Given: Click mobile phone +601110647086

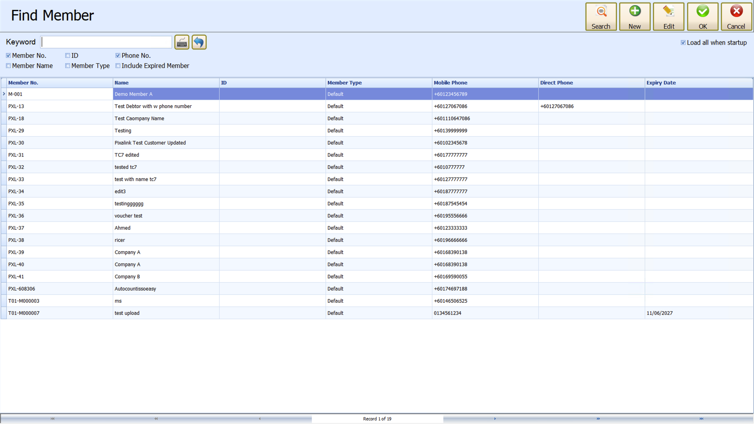Looking at the screenshot, I should point(452,119).
